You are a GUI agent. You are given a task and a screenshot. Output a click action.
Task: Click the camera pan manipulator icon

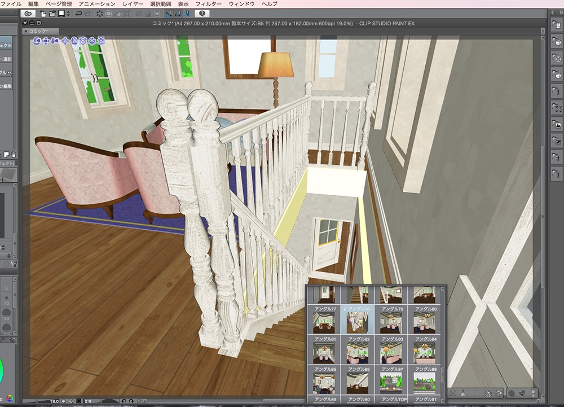coord(46,41)
